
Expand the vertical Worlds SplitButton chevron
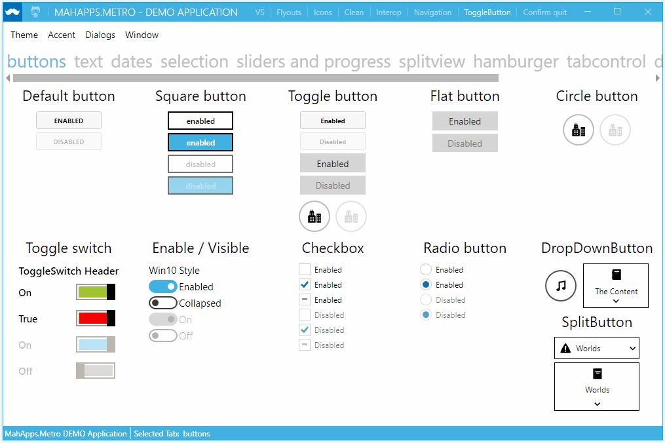click(597, 404)
